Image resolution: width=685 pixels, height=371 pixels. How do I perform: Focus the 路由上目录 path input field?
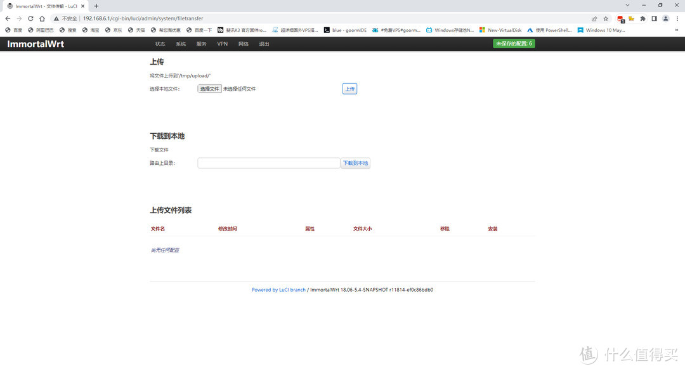click(x=269, y=163)
